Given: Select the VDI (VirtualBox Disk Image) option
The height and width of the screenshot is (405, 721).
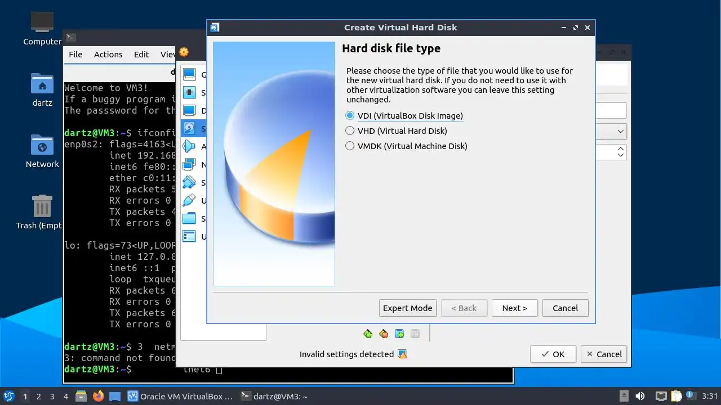Looking at the screenshot, I should (x=404, y=116).
